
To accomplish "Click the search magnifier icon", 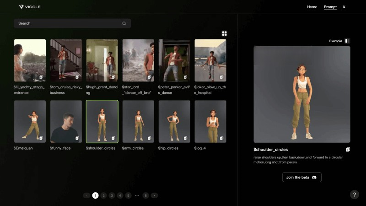I will tap(124, 23).
